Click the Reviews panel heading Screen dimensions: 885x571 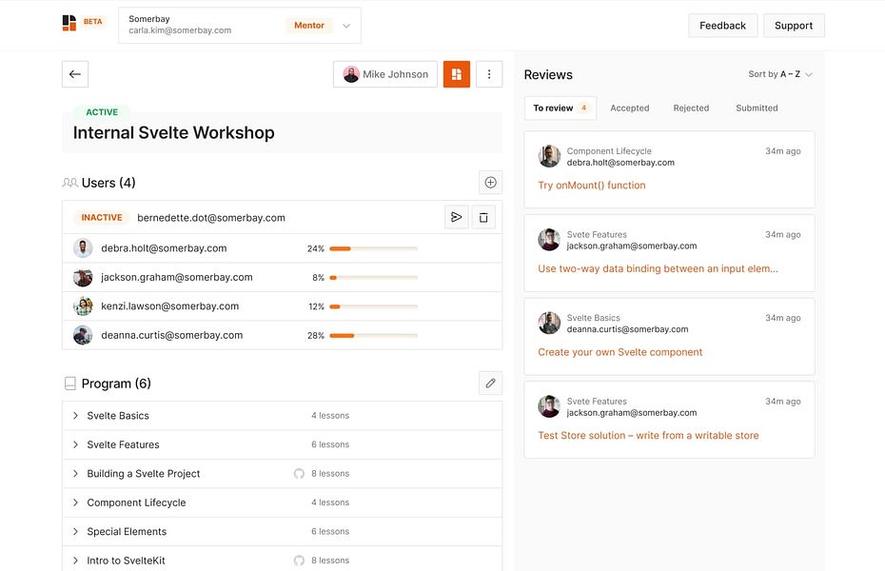(x=548, y=74)
